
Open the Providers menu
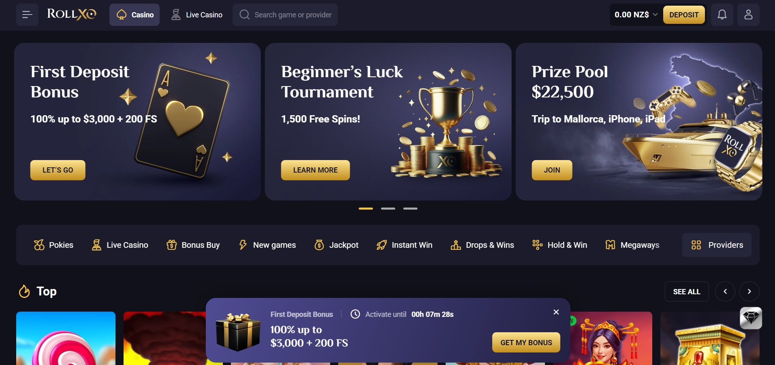(x=717, y=245)
